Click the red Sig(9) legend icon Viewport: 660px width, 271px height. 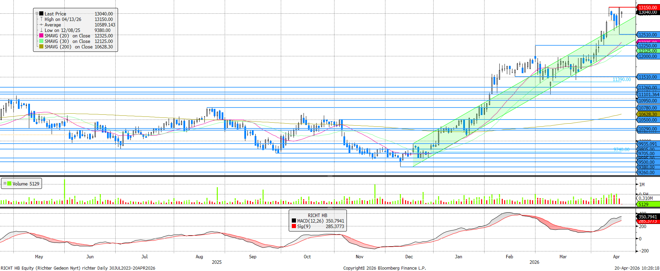(x=294, y=226)
